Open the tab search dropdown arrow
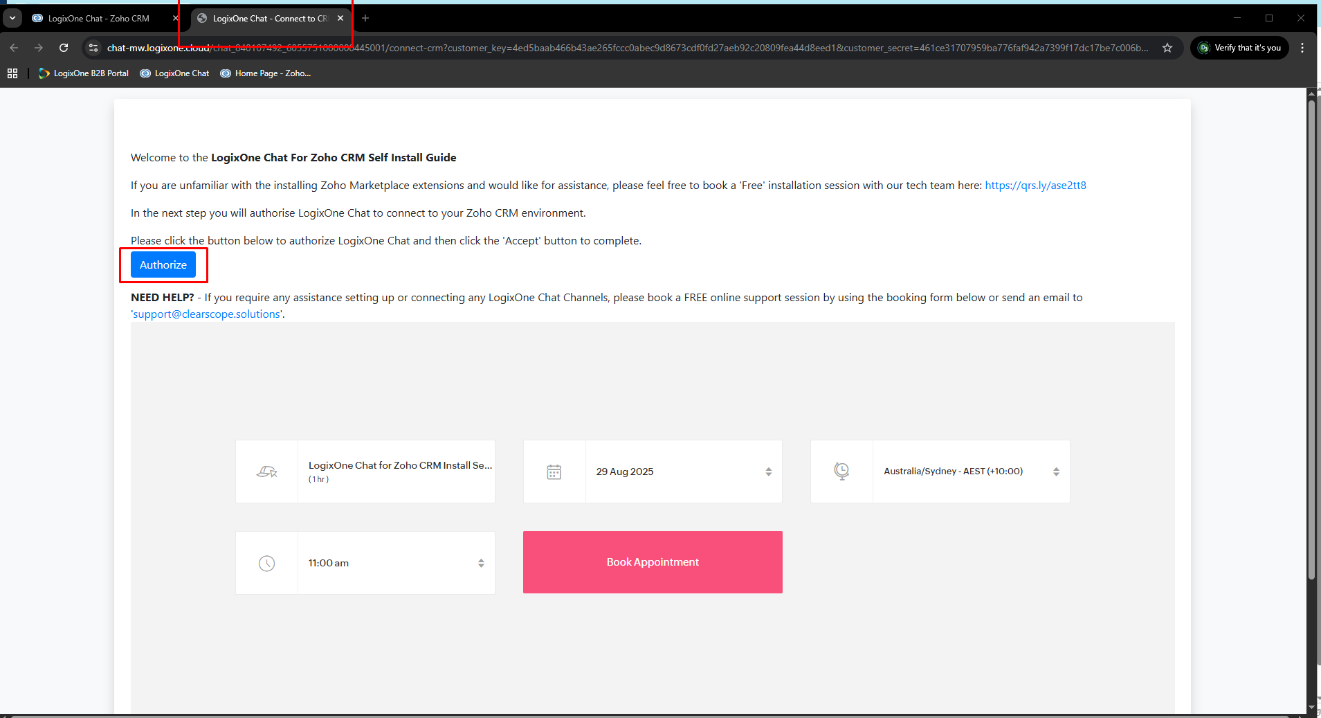This screenshot has height=718, width=1321. point(12,19)
